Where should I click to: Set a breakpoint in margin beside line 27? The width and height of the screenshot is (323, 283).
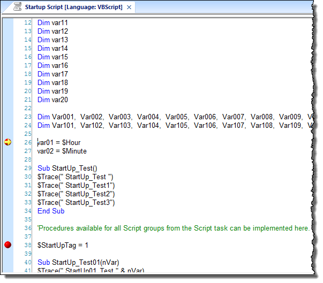(8, 151)
